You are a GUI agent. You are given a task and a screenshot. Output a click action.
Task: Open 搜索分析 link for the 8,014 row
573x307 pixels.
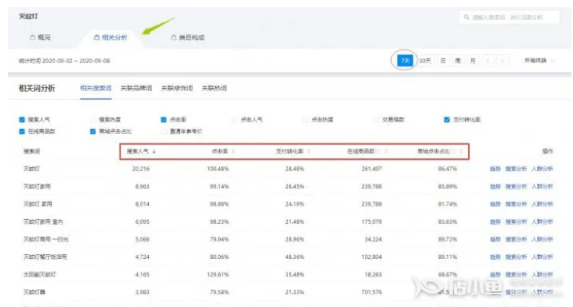point(516,204)
